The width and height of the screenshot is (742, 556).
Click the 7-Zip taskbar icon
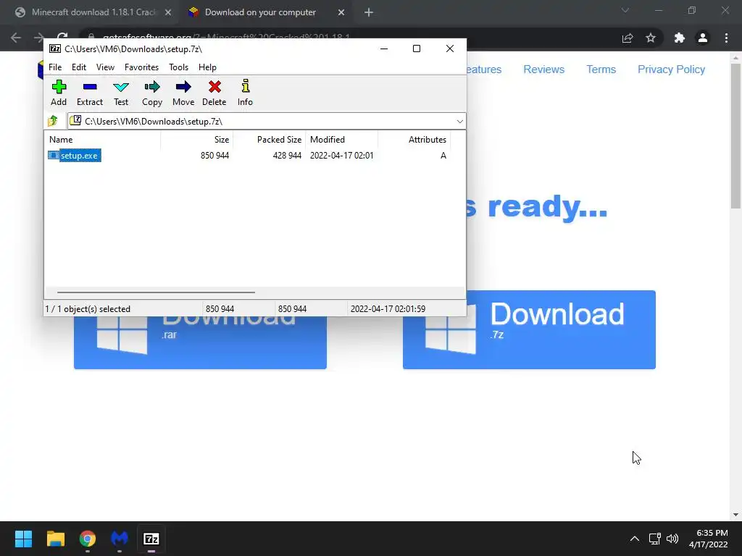(151, 539)
